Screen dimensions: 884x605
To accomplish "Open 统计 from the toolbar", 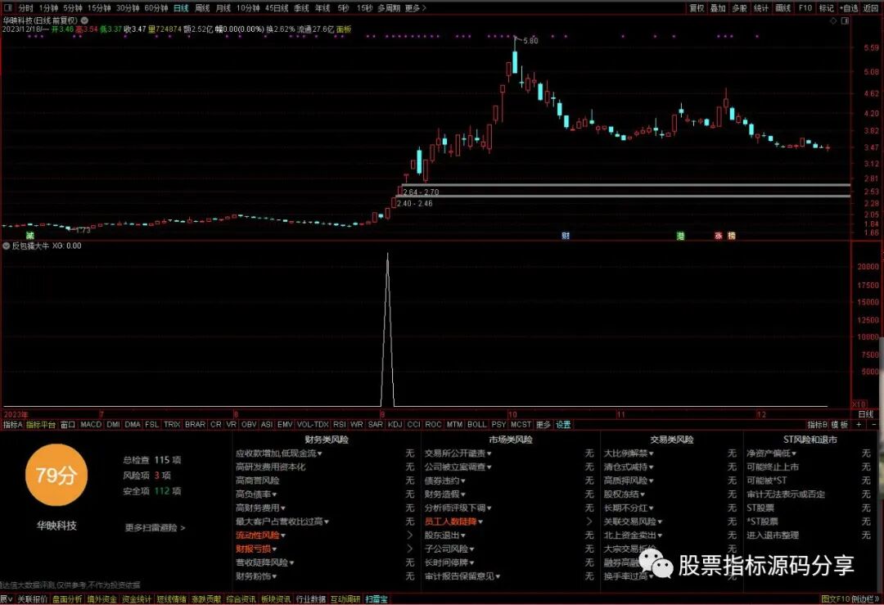I will point(761,8).
